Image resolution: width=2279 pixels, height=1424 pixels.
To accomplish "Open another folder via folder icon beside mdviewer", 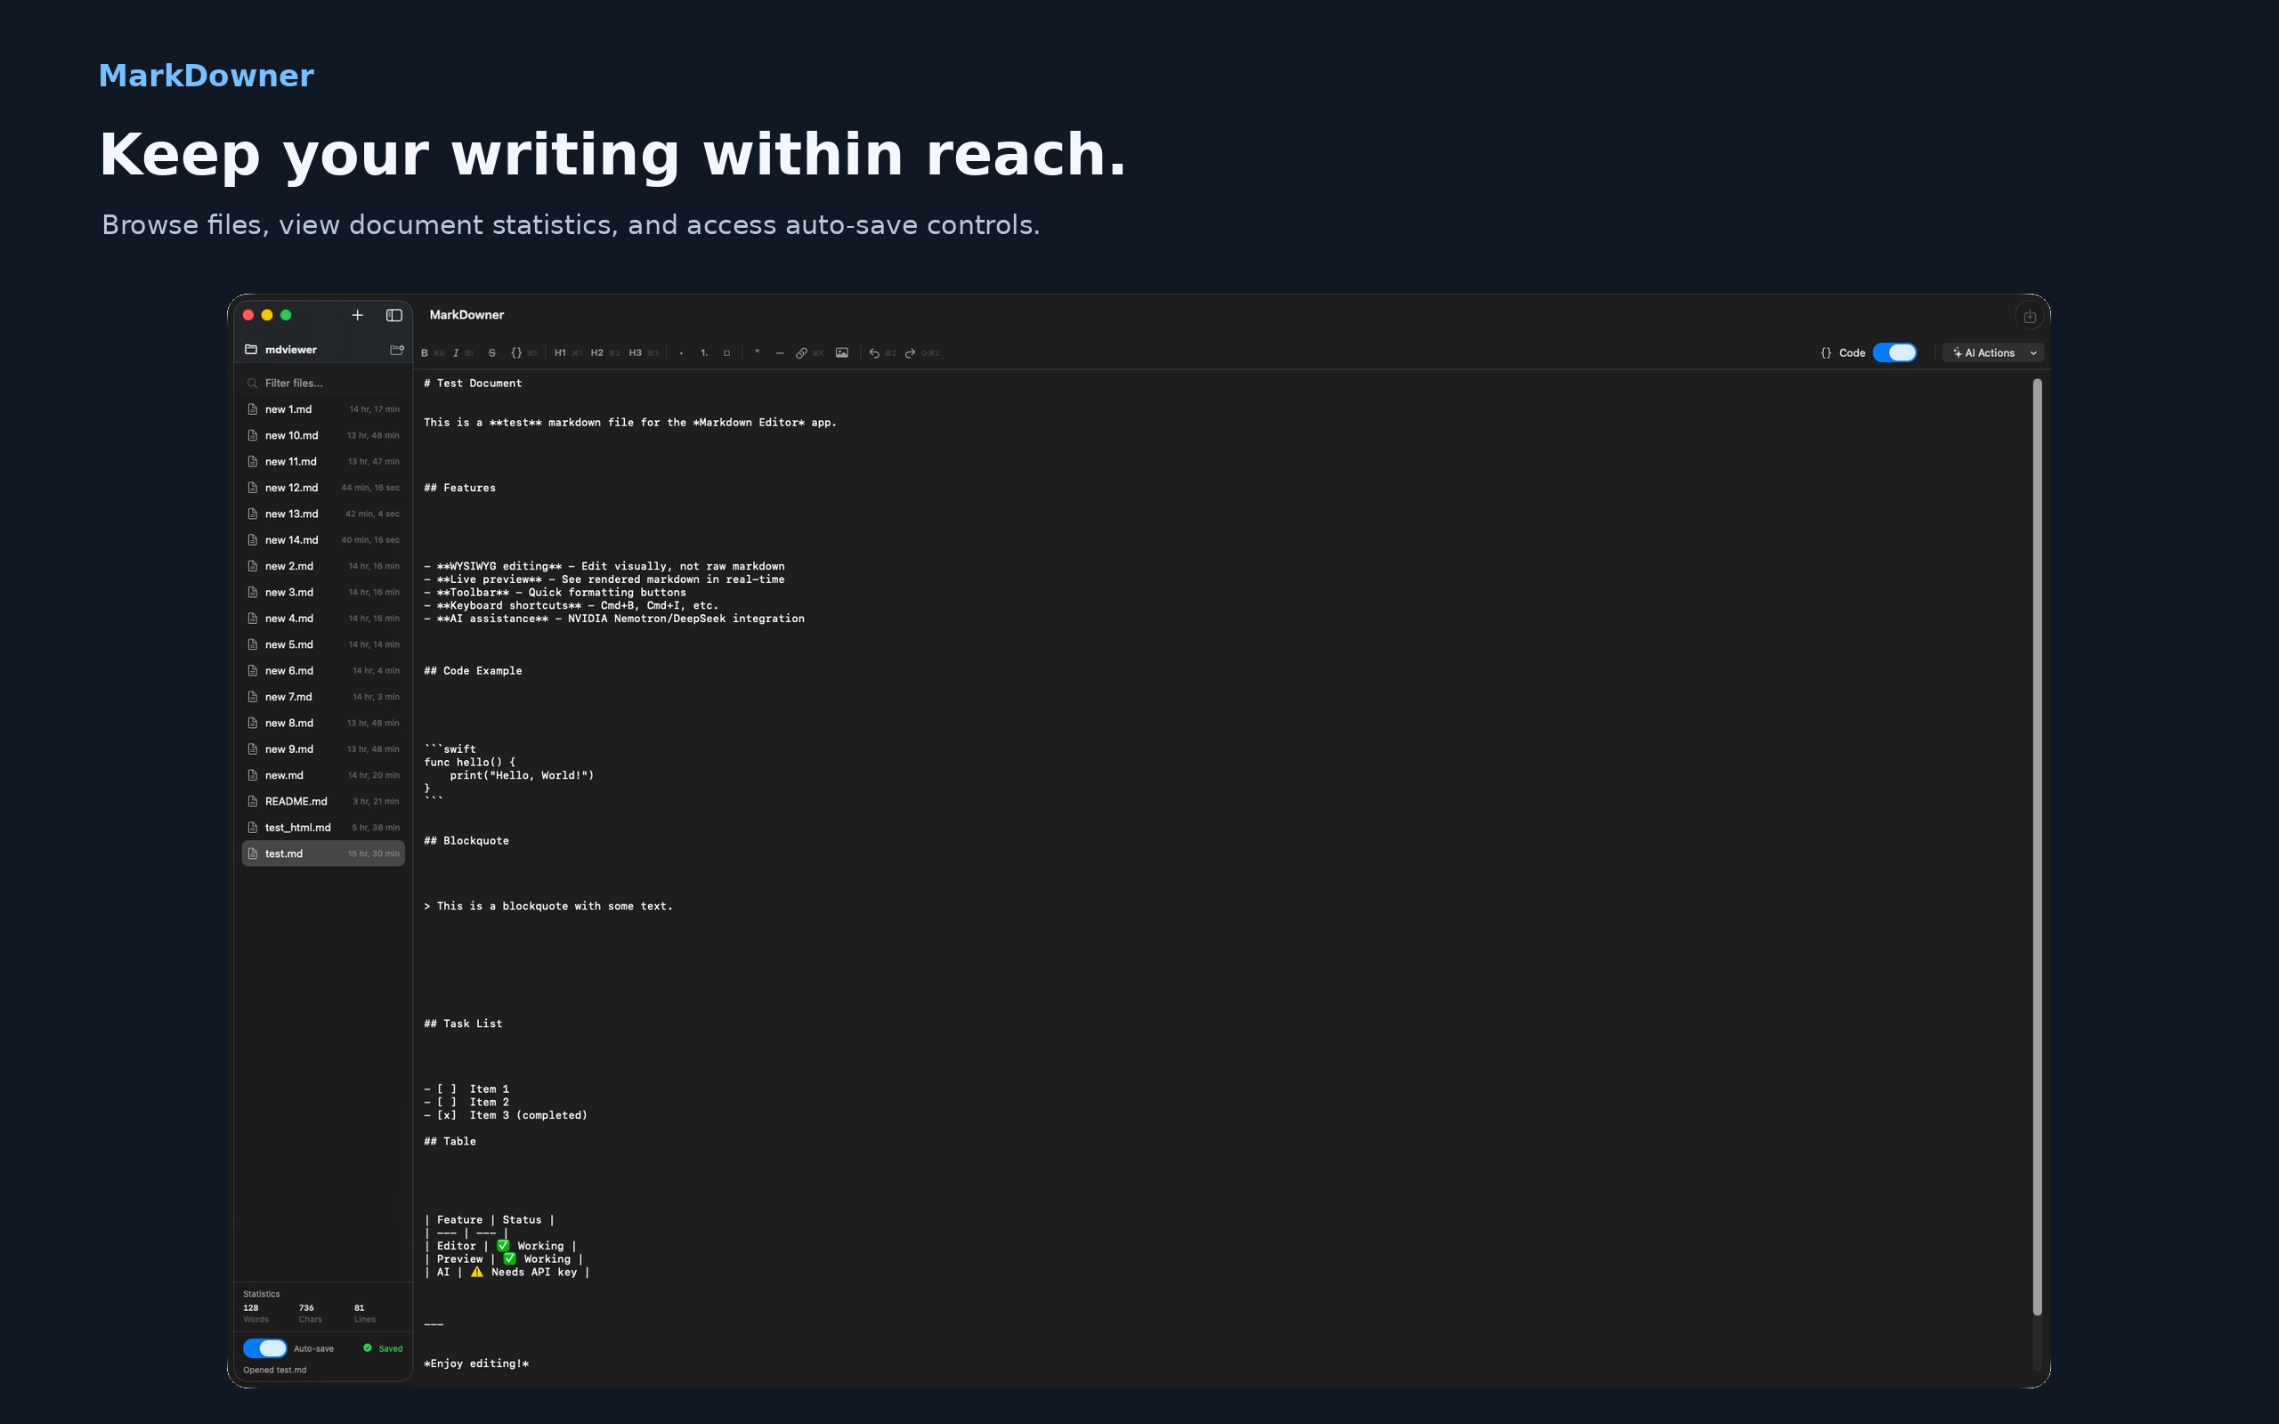I will pos(397,351).
